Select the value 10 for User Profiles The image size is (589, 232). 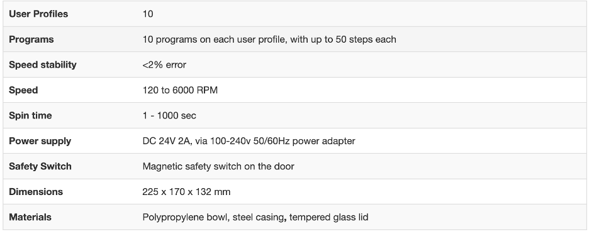(x=148, y=14)
